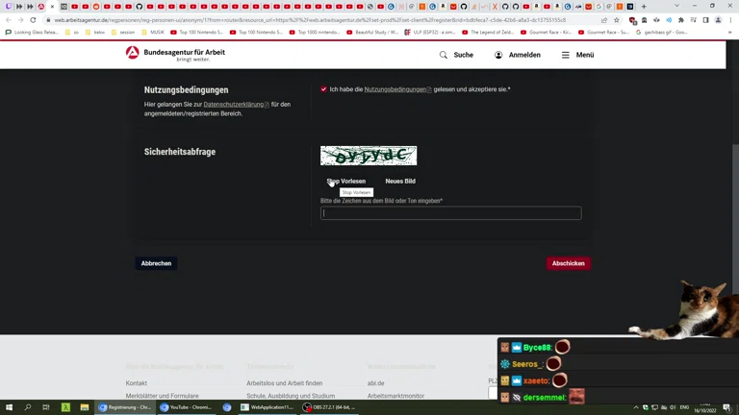Screen dimensions: 739x415
Task: Open Arbeitsmarktmonitor footer link
Action: pos(395,396)
